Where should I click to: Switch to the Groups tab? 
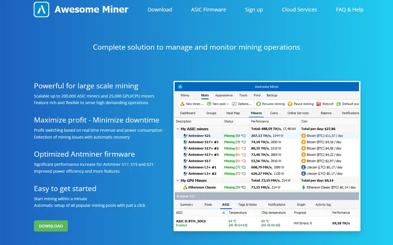coord(211,113)
